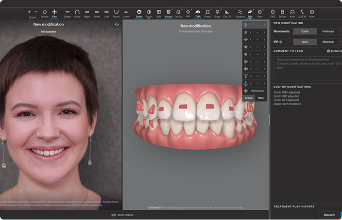The image size is (342, 220).
Task: Toggle the Smile view
Action: (139, 13)
